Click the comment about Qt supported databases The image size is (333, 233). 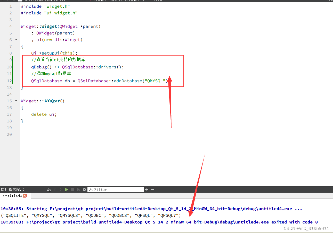(x=58, y=60)
